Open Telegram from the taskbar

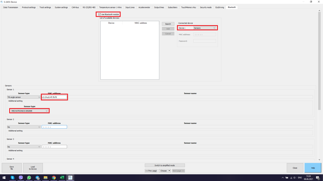38,178
